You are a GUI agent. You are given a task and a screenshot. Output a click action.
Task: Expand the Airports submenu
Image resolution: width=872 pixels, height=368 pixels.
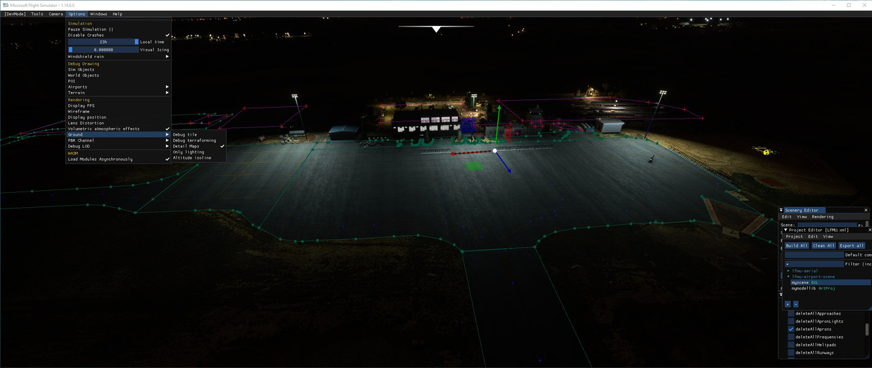point(119,87)
